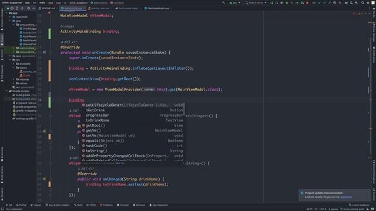Open Logcat tool window button
Screen dimensions: 376x211
pos(36,205)
